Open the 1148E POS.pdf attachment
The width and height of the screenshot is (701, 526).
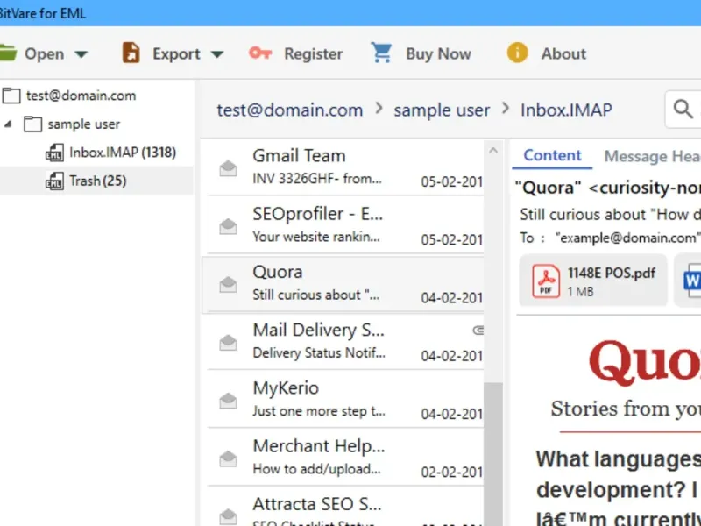click(x=593, y=281)
